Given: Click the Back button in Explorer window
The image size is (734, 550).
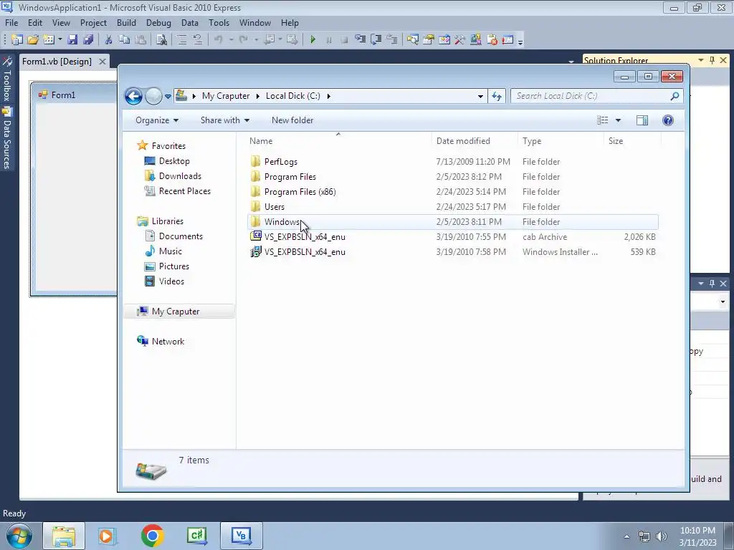Looking at the screenshot, I should 133,96.
